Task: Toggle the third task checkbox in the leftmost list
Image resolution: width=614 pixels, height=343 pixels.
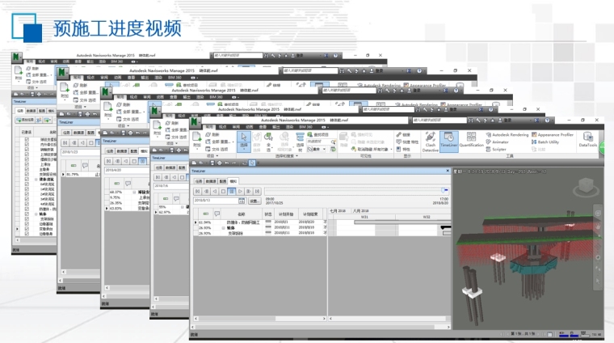Action: pyautogui.click(x=26, y=149)
